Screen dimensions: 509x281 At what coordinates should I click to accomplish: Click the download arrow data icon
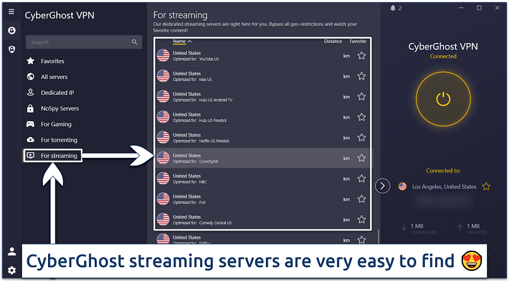(404, 228)
